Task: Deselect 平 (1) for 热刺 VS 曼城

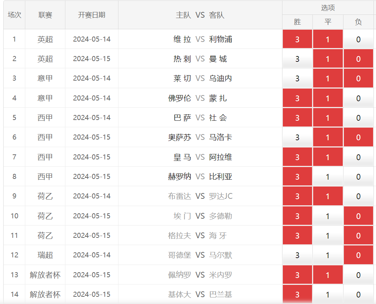Action: pyautogui.click(x=328, y=59)
